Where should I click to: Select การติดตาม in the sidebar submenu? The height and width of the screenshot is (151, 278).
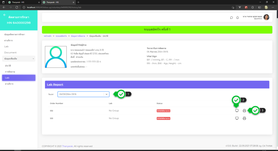point(10,72)
